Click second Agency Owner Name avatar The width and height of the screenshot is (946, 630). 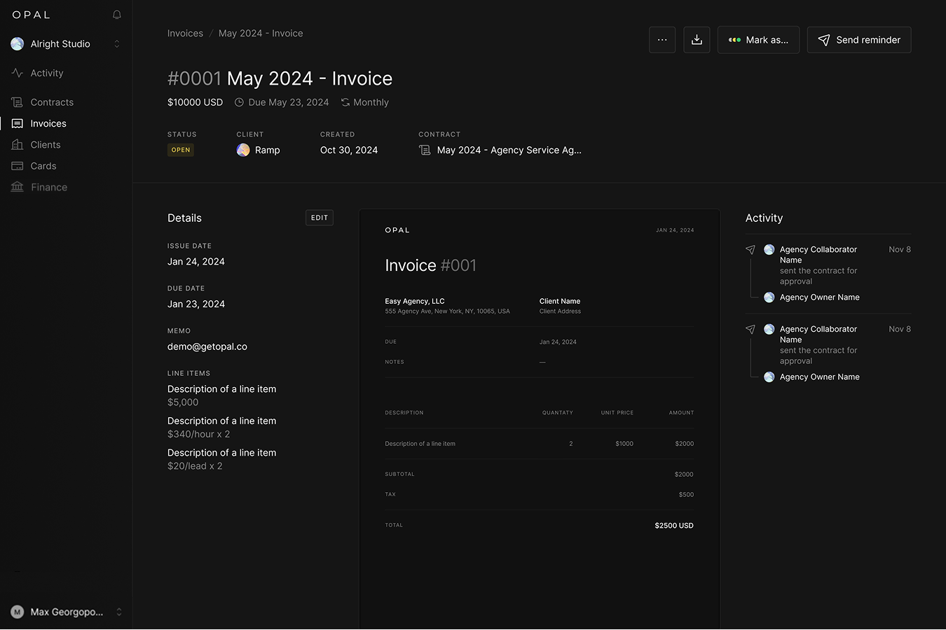769,377
